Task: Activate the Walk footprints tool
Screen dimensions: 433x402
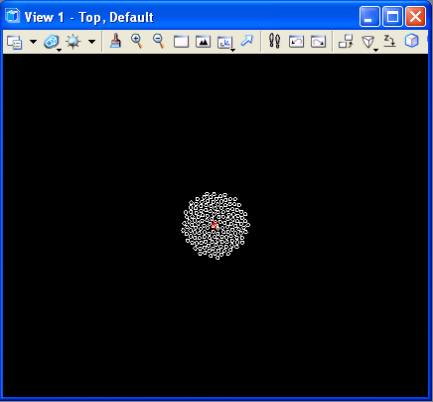Action: click(x=274, y=41)
